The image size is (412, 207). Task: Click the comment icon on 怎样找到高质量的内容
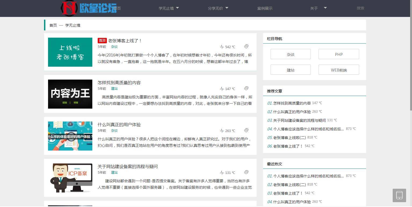(x=246, y=88)
